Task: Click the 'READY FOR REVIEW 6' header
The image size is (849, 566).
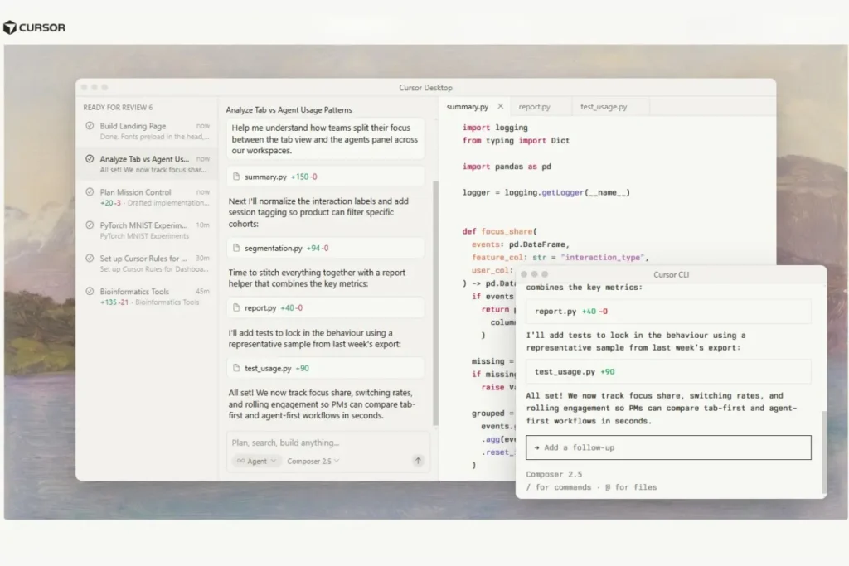Action: (118, 107)
